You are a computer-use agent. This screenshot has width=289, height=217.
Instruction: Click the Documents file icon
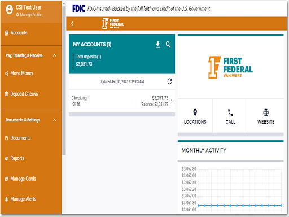6,138
